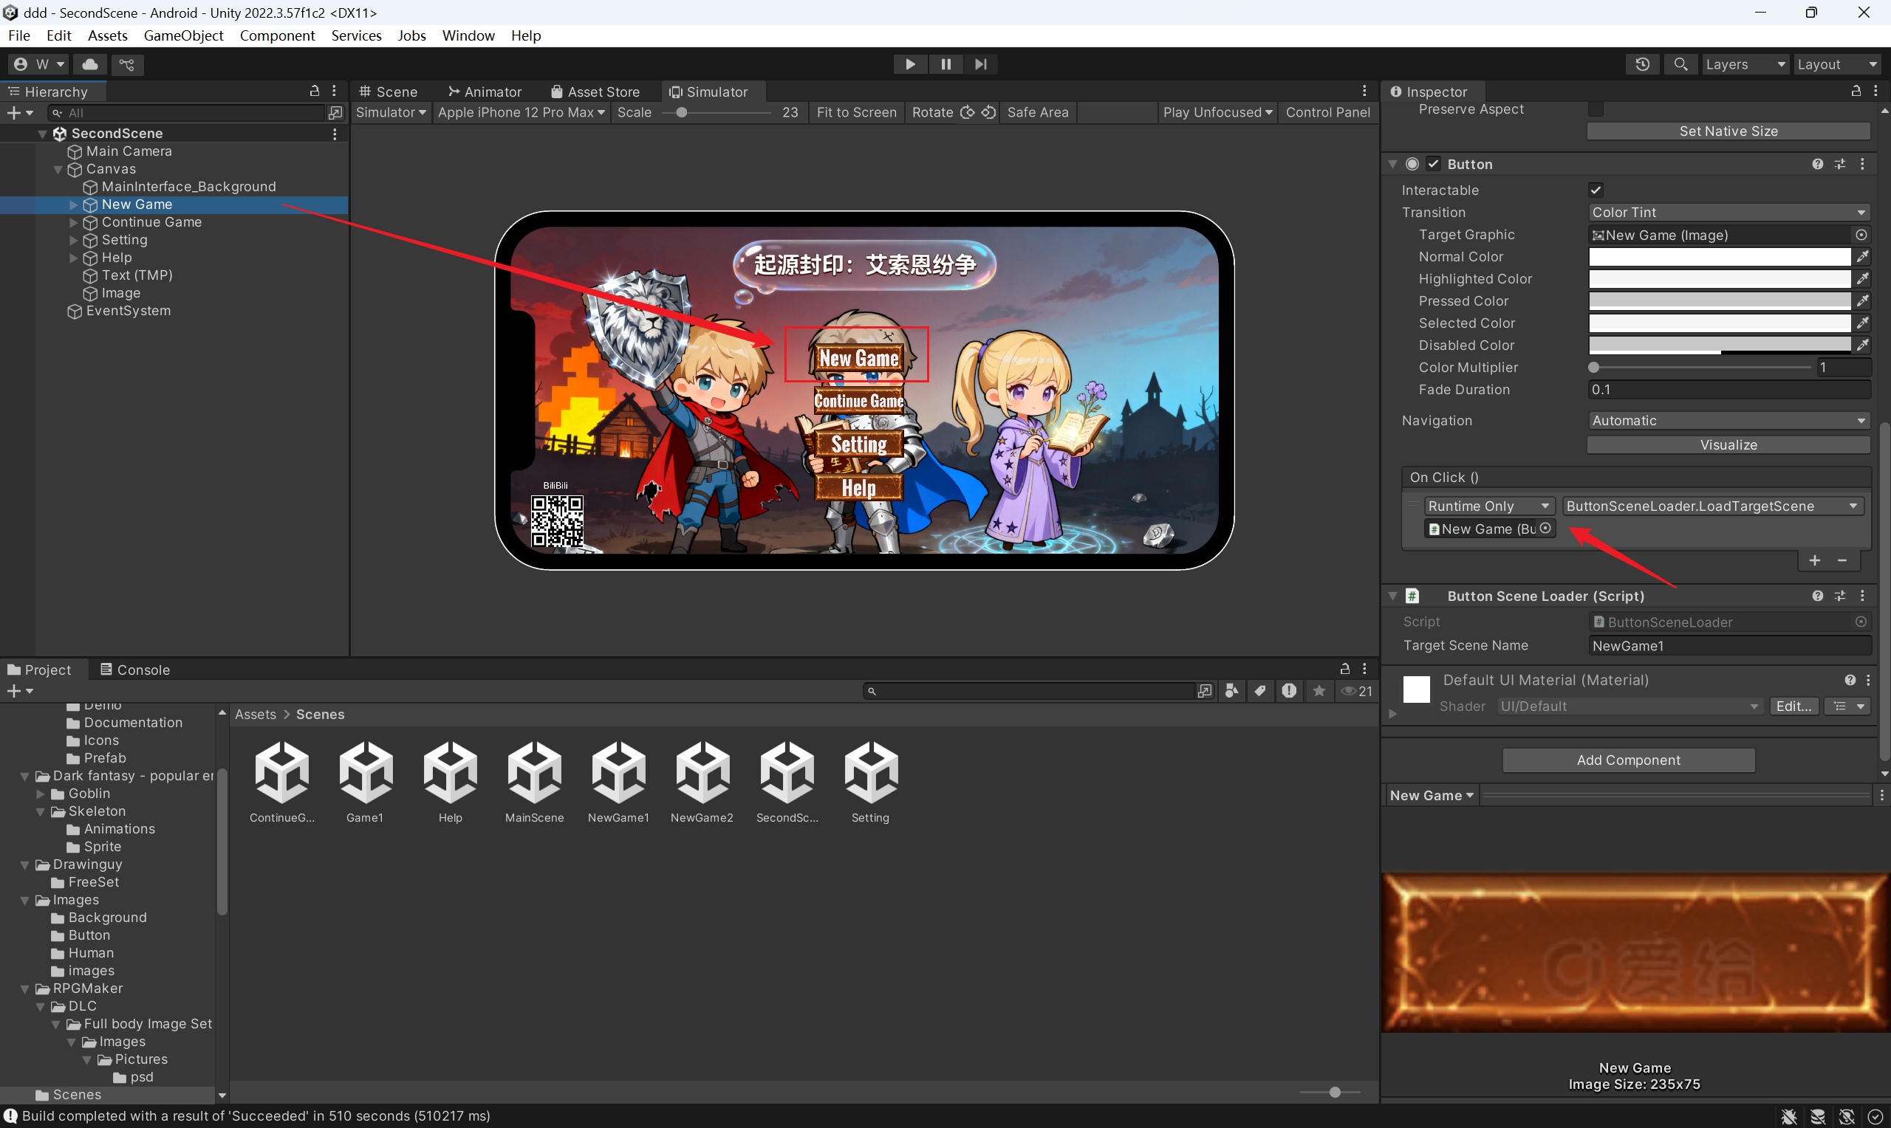
Task: Click the Target Scene Name field
Action: pyautogui.click(x=1729, y=646)
